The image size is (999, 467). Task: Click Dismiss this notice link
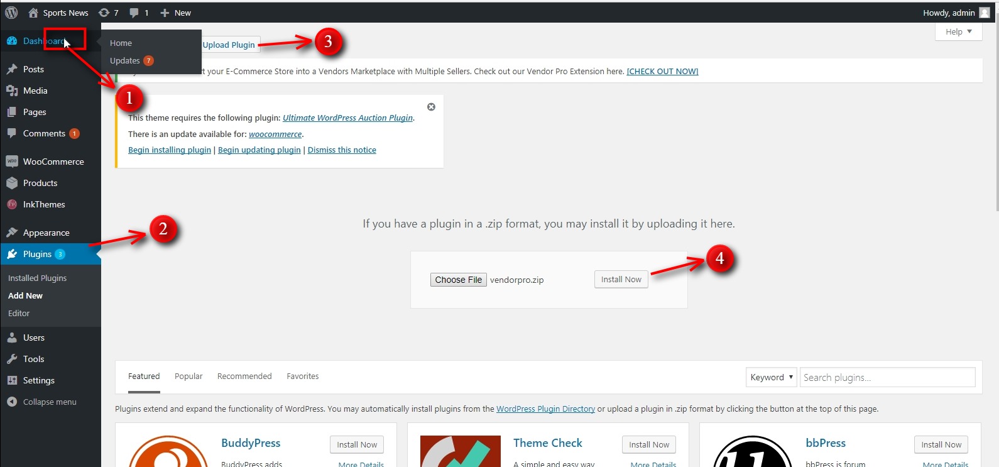[342, 150]
